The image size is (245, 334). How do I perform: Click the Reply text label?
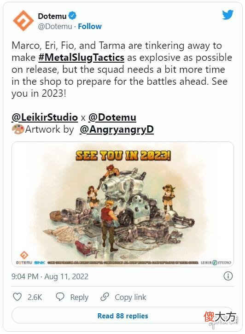click(x=79, y=297)
